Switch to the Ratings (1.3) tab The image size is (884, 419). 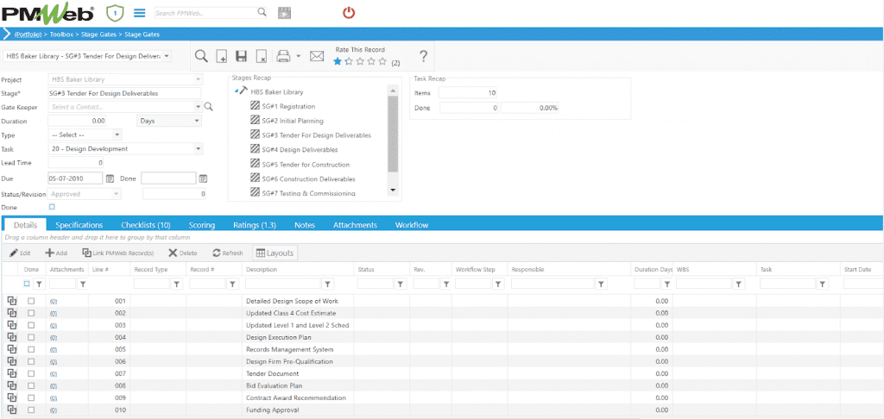[x=255, y=225]
